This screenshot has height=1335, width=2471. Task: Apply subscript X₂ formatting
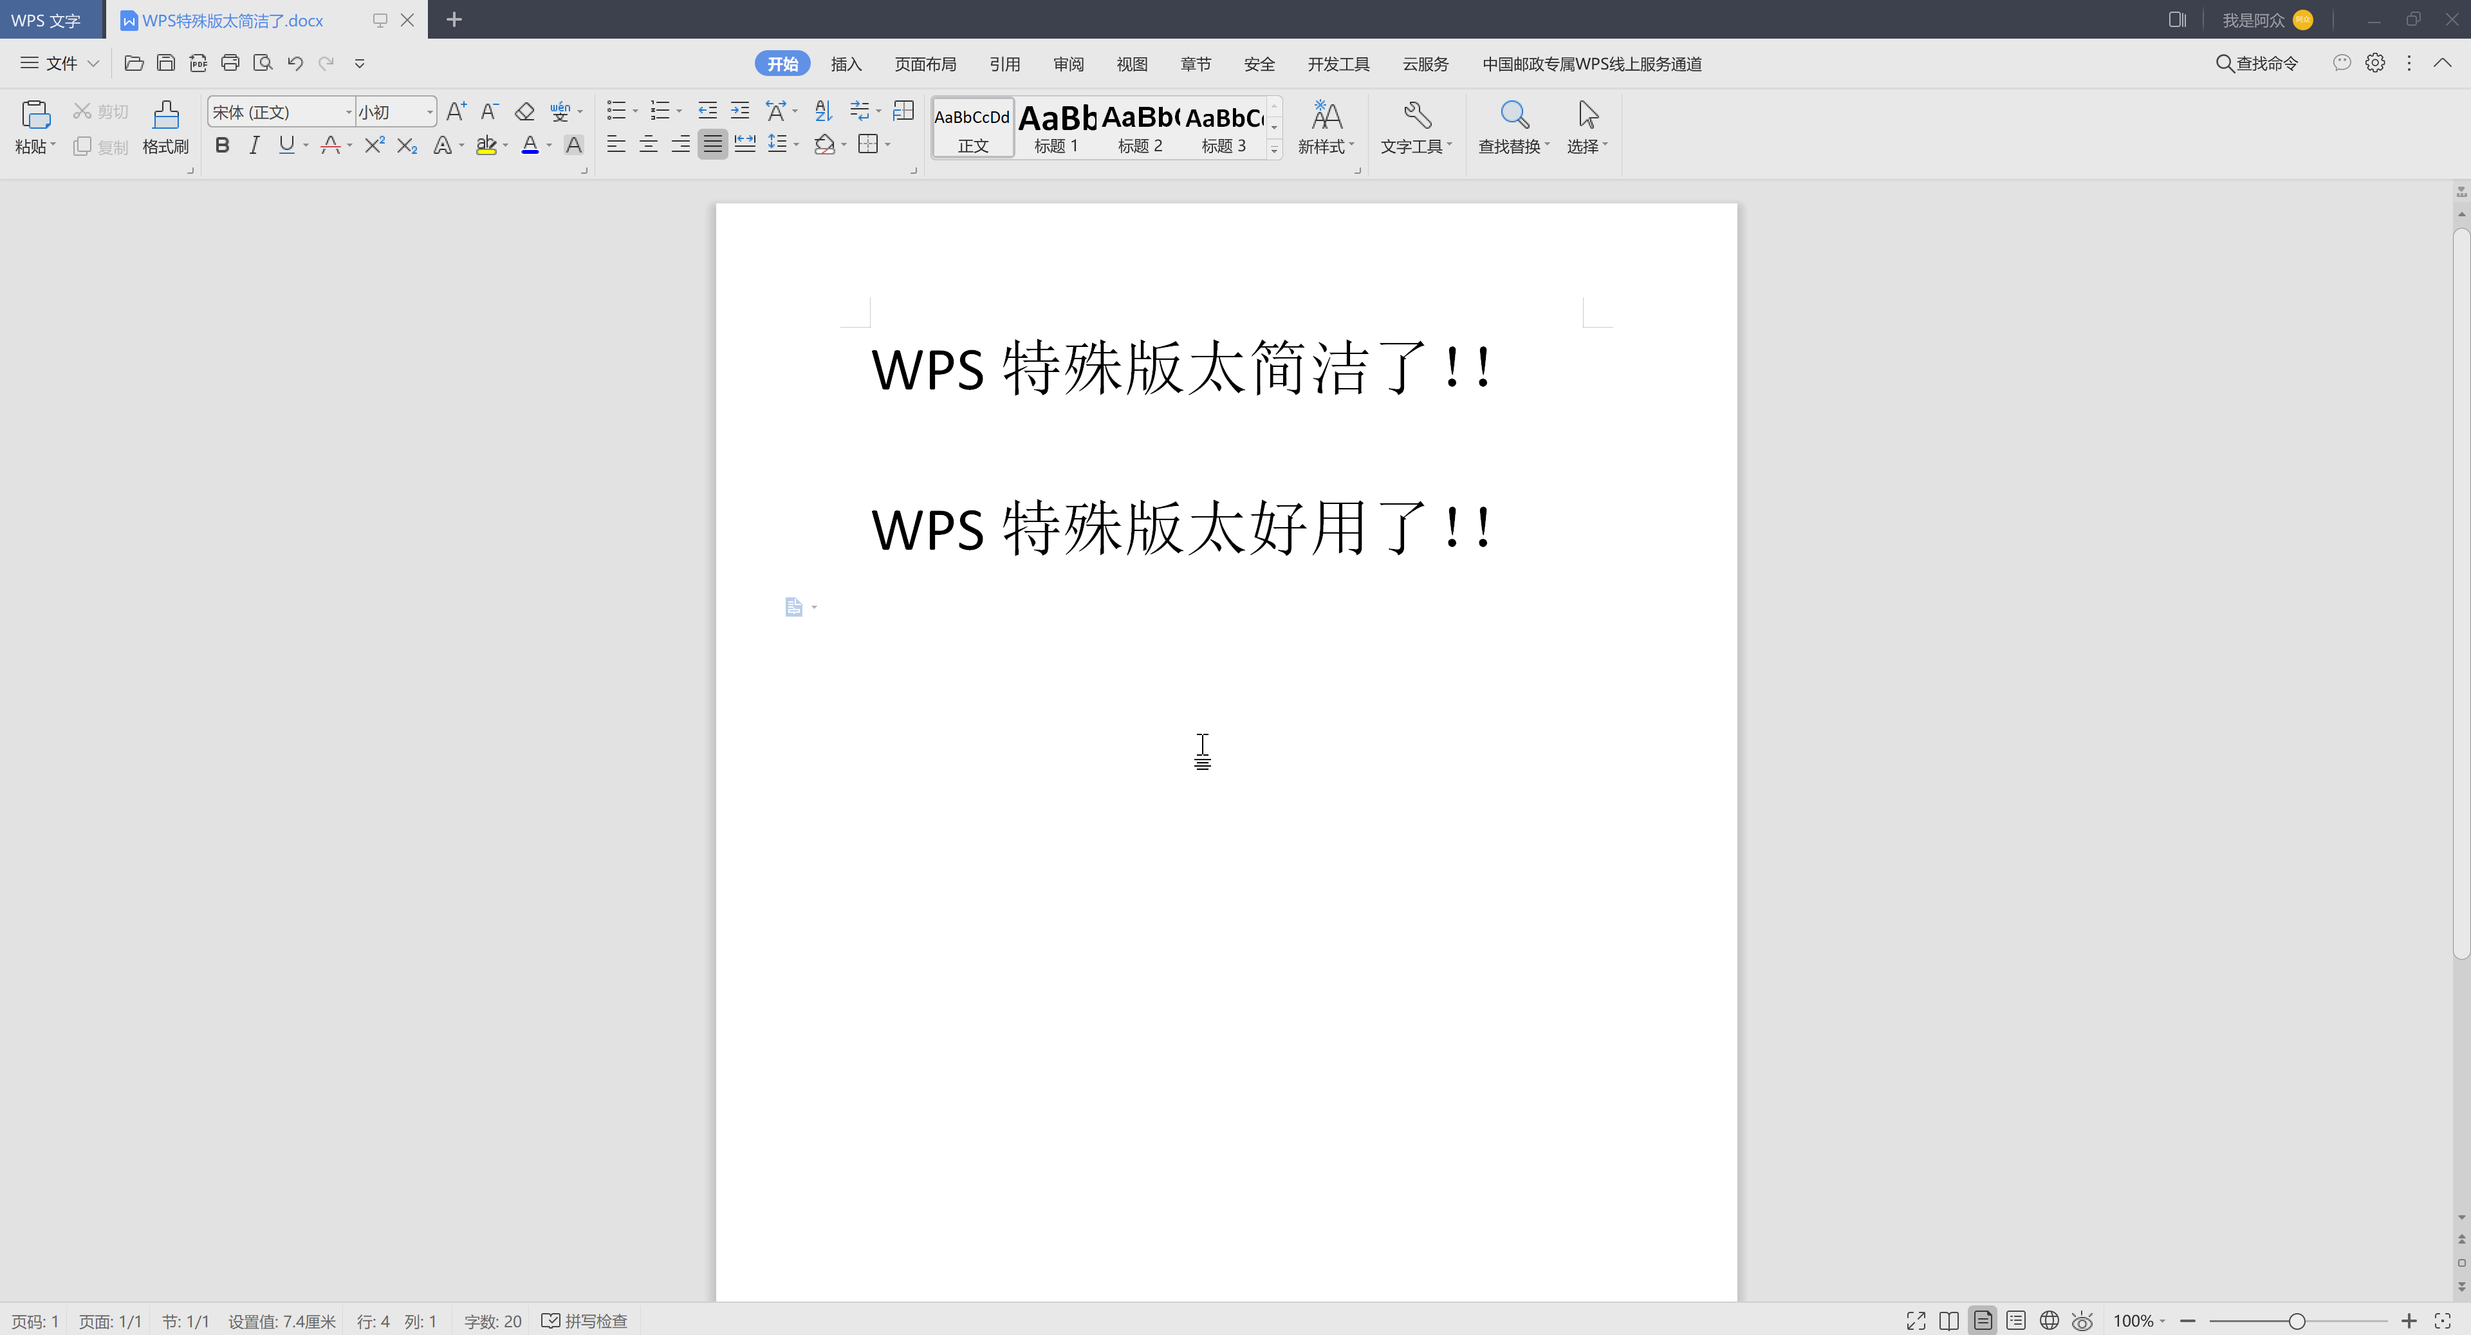click(x=407, y=145)
